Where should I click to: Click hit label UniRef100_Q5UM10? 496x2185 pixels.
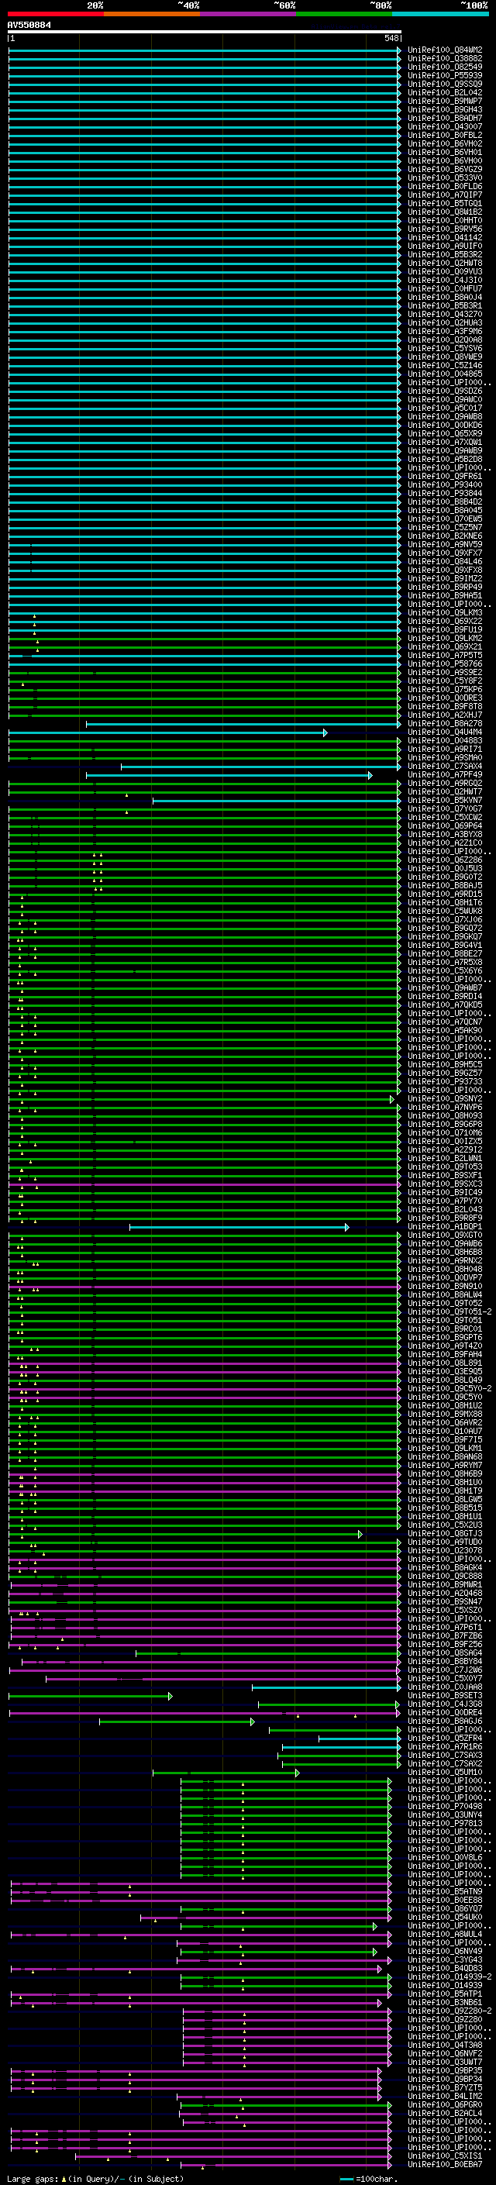coord(445,1772)
